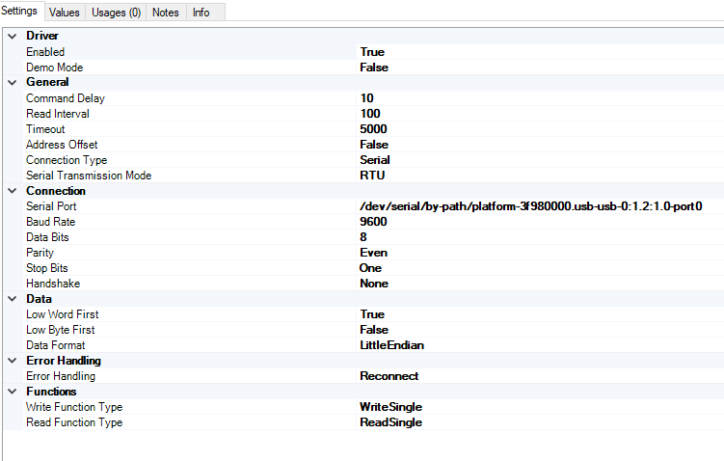Image resolution: width=724 pixels, height=461 pixels.
Task: Select the Write Function Type WriteSingle value
Action: coord(390,406)
